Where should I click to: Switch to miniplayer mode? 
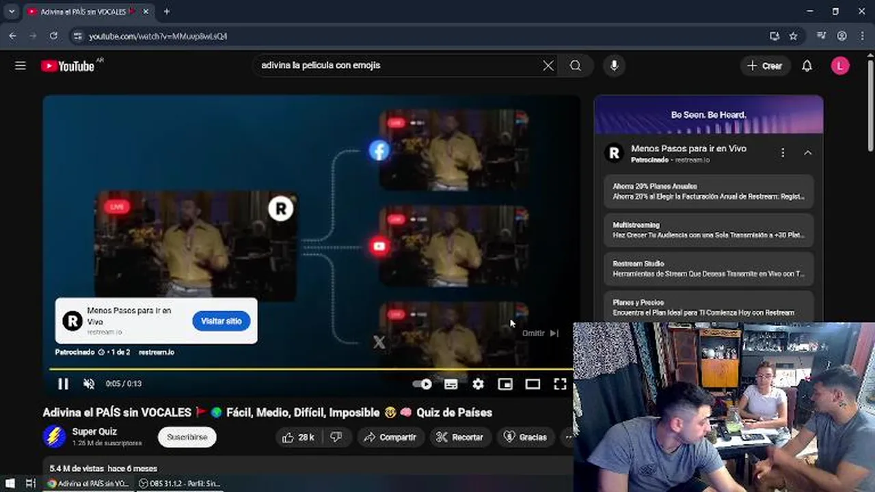(x=505, y=384)
